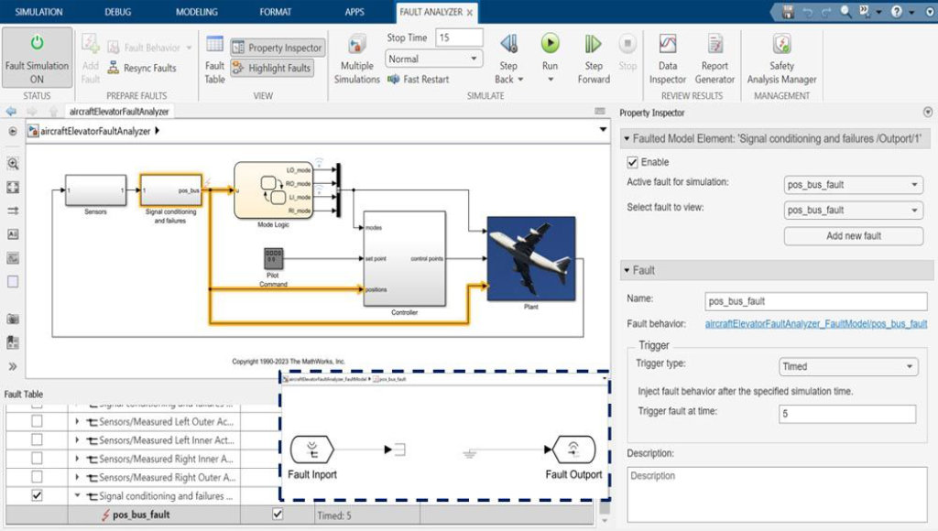938x531 pixels.
Task: Uncheck the Signal conditioning and failures row checkbox
Action: (x=37, y=495)
